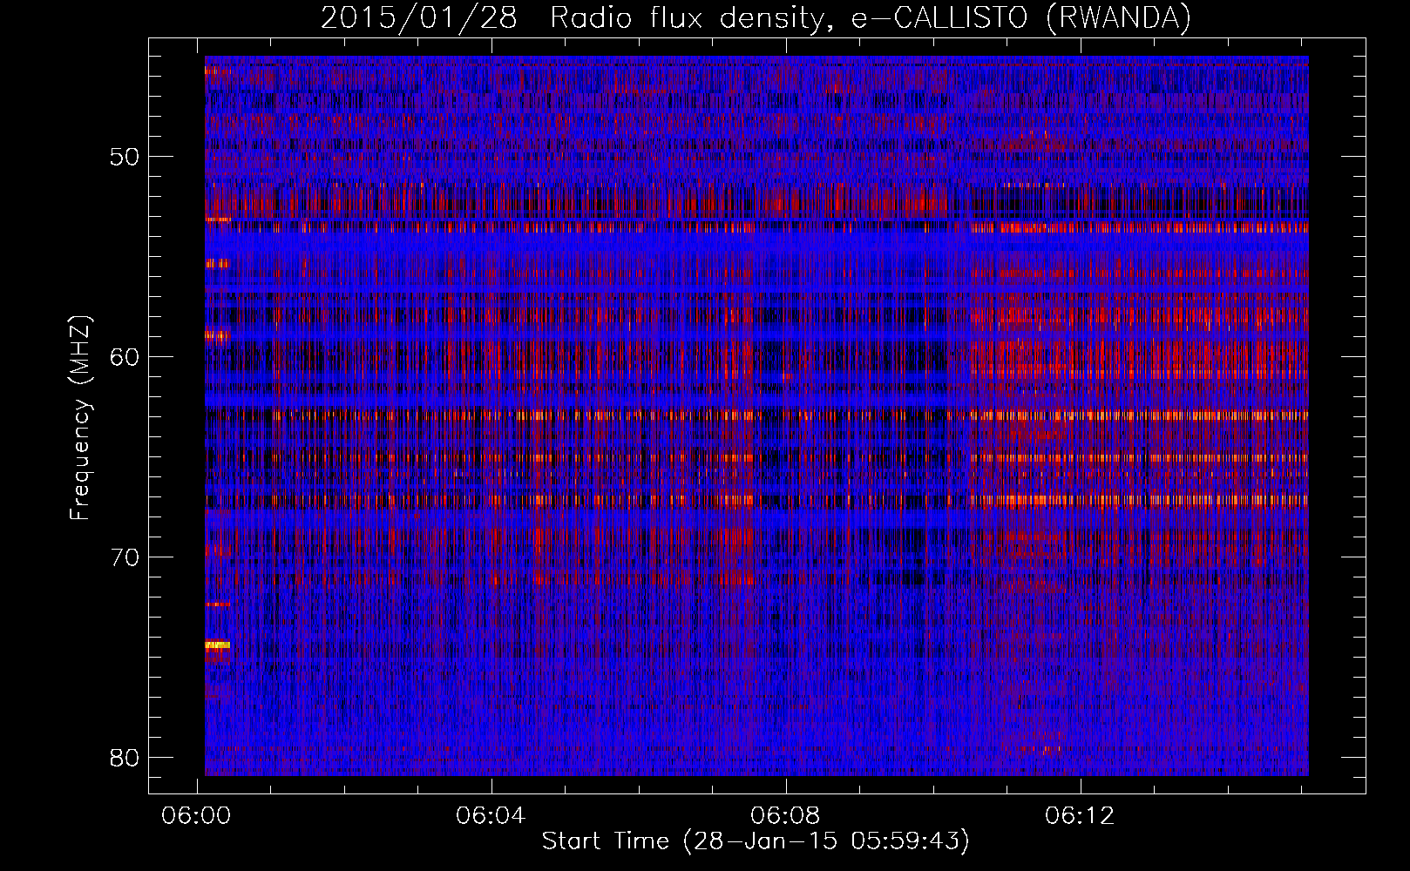Click the 50 frequency tick label
Image resolution: width=1410 pixels, height=871 pixels.
click(x=125, y=158)
